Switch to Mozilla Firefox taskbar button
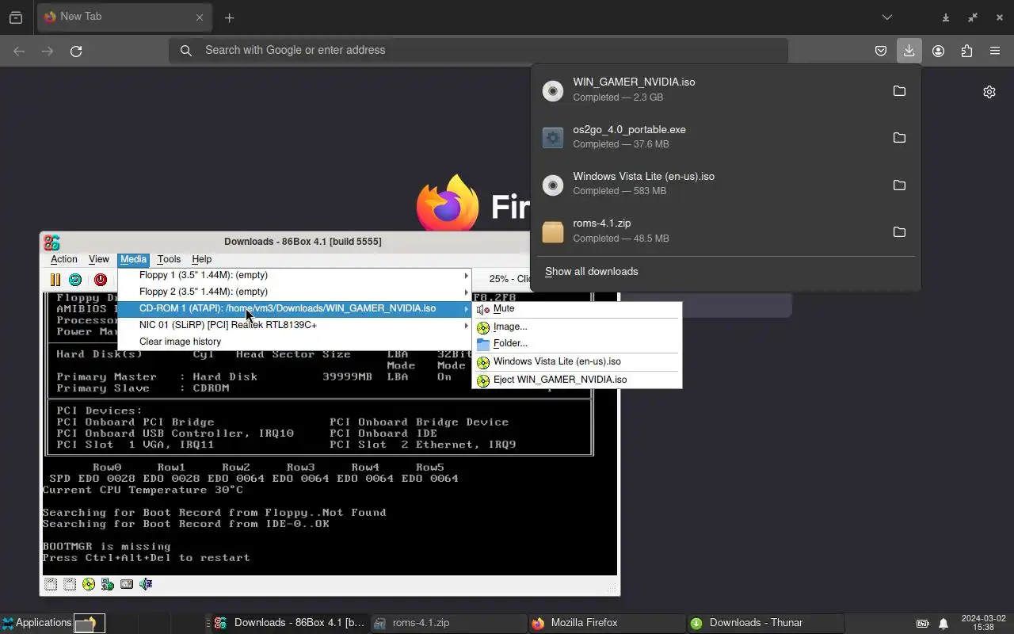The height and width of the screenshot is (634, 1014). tap(607, 623)
